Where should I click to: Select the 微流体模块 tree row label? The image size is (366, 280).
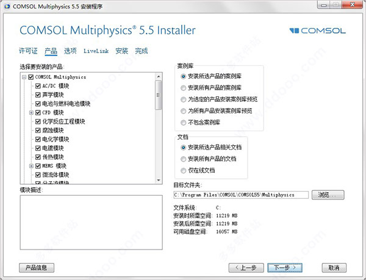click(56, 174)
